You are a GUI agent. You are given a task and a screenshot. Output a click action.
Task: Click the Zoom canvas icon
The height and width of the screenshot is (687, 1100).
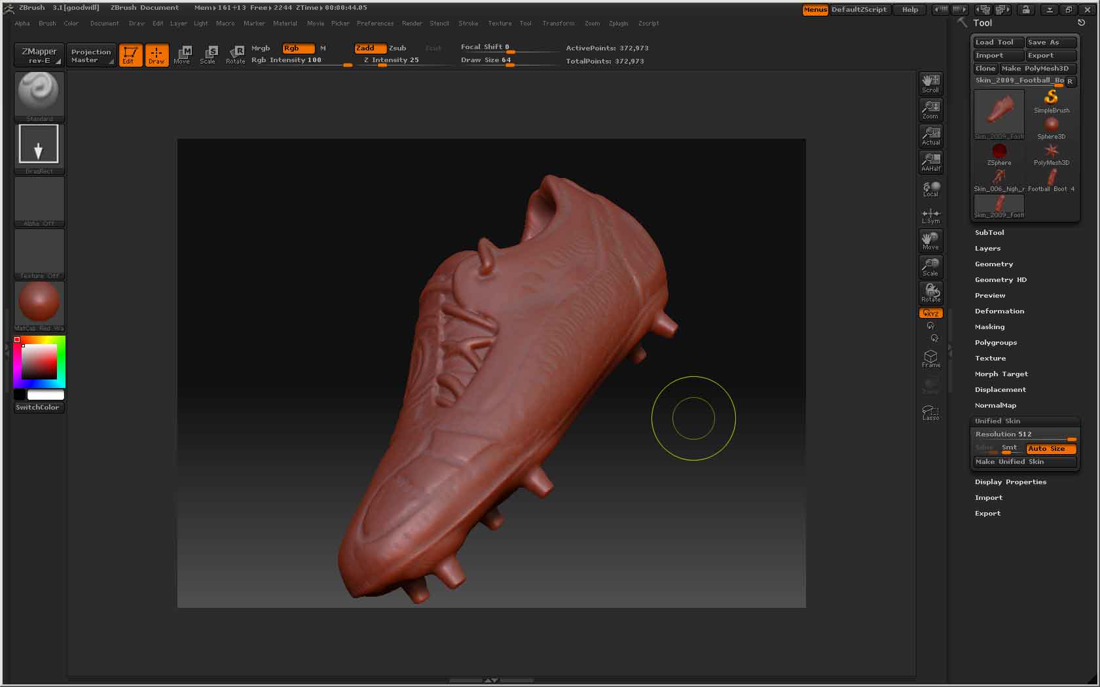pos(930,109)
